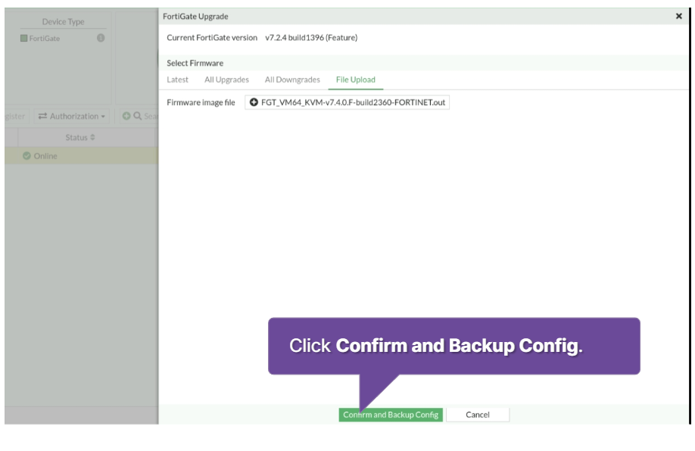695x451 pixels.
Task: Switch to the Latest firmware tab
Action: pos(177,79)
